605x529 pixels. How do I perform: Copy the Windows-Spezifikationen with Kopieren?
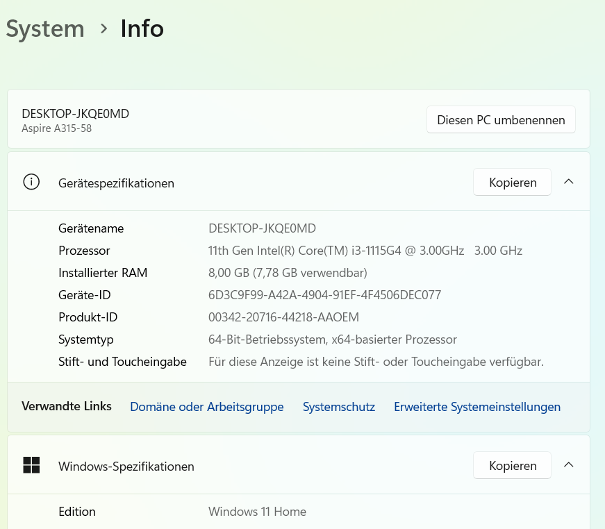click(512, 465)
